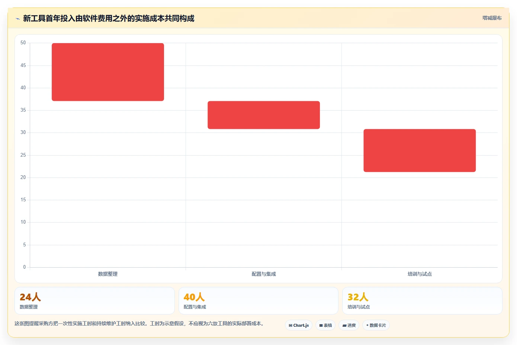Click the 数据整理 x-axis label
Screen dimensions: 517x345
coord(108,274)
